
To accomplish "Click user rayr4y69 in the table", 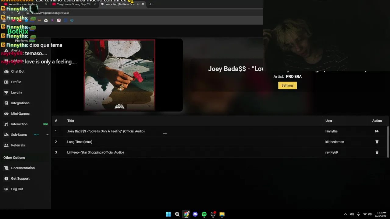I will pyautogui.click(x=331, y=152).
